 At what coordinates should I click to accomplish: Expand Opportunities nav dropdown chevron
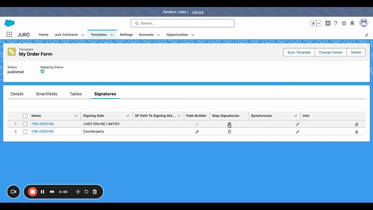point(193,35)
